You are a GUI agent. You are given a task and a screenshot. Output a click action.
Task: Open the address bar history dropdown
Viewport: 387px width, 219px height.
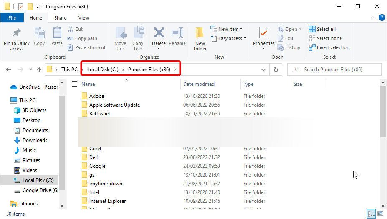pyautogui.click(x=263, y=70)
